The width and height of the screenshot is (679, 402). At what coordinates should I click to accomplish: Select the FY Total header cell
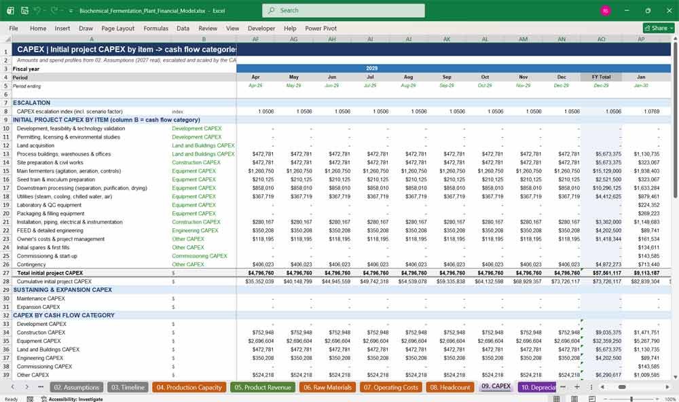[x=602, y=77]
